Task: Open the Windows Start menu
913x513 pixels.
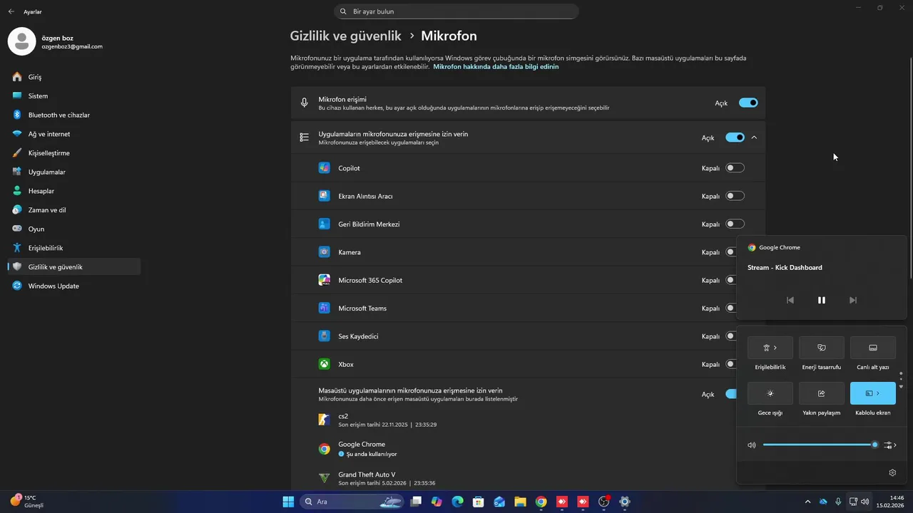Action: (288, 502)
